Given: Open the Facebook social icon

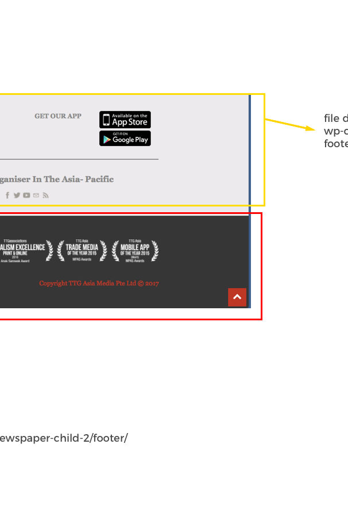Looking at the screenshot, I should 7,196.
